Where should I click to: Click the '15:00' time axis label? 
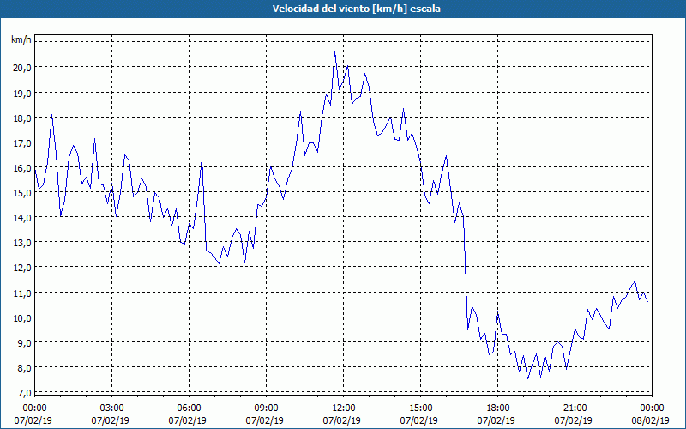coord(421,408)
